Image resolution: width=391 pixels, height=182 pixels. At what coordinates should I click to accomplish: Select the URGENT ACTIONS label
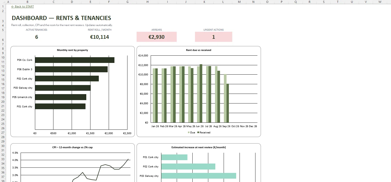(213, 30)
